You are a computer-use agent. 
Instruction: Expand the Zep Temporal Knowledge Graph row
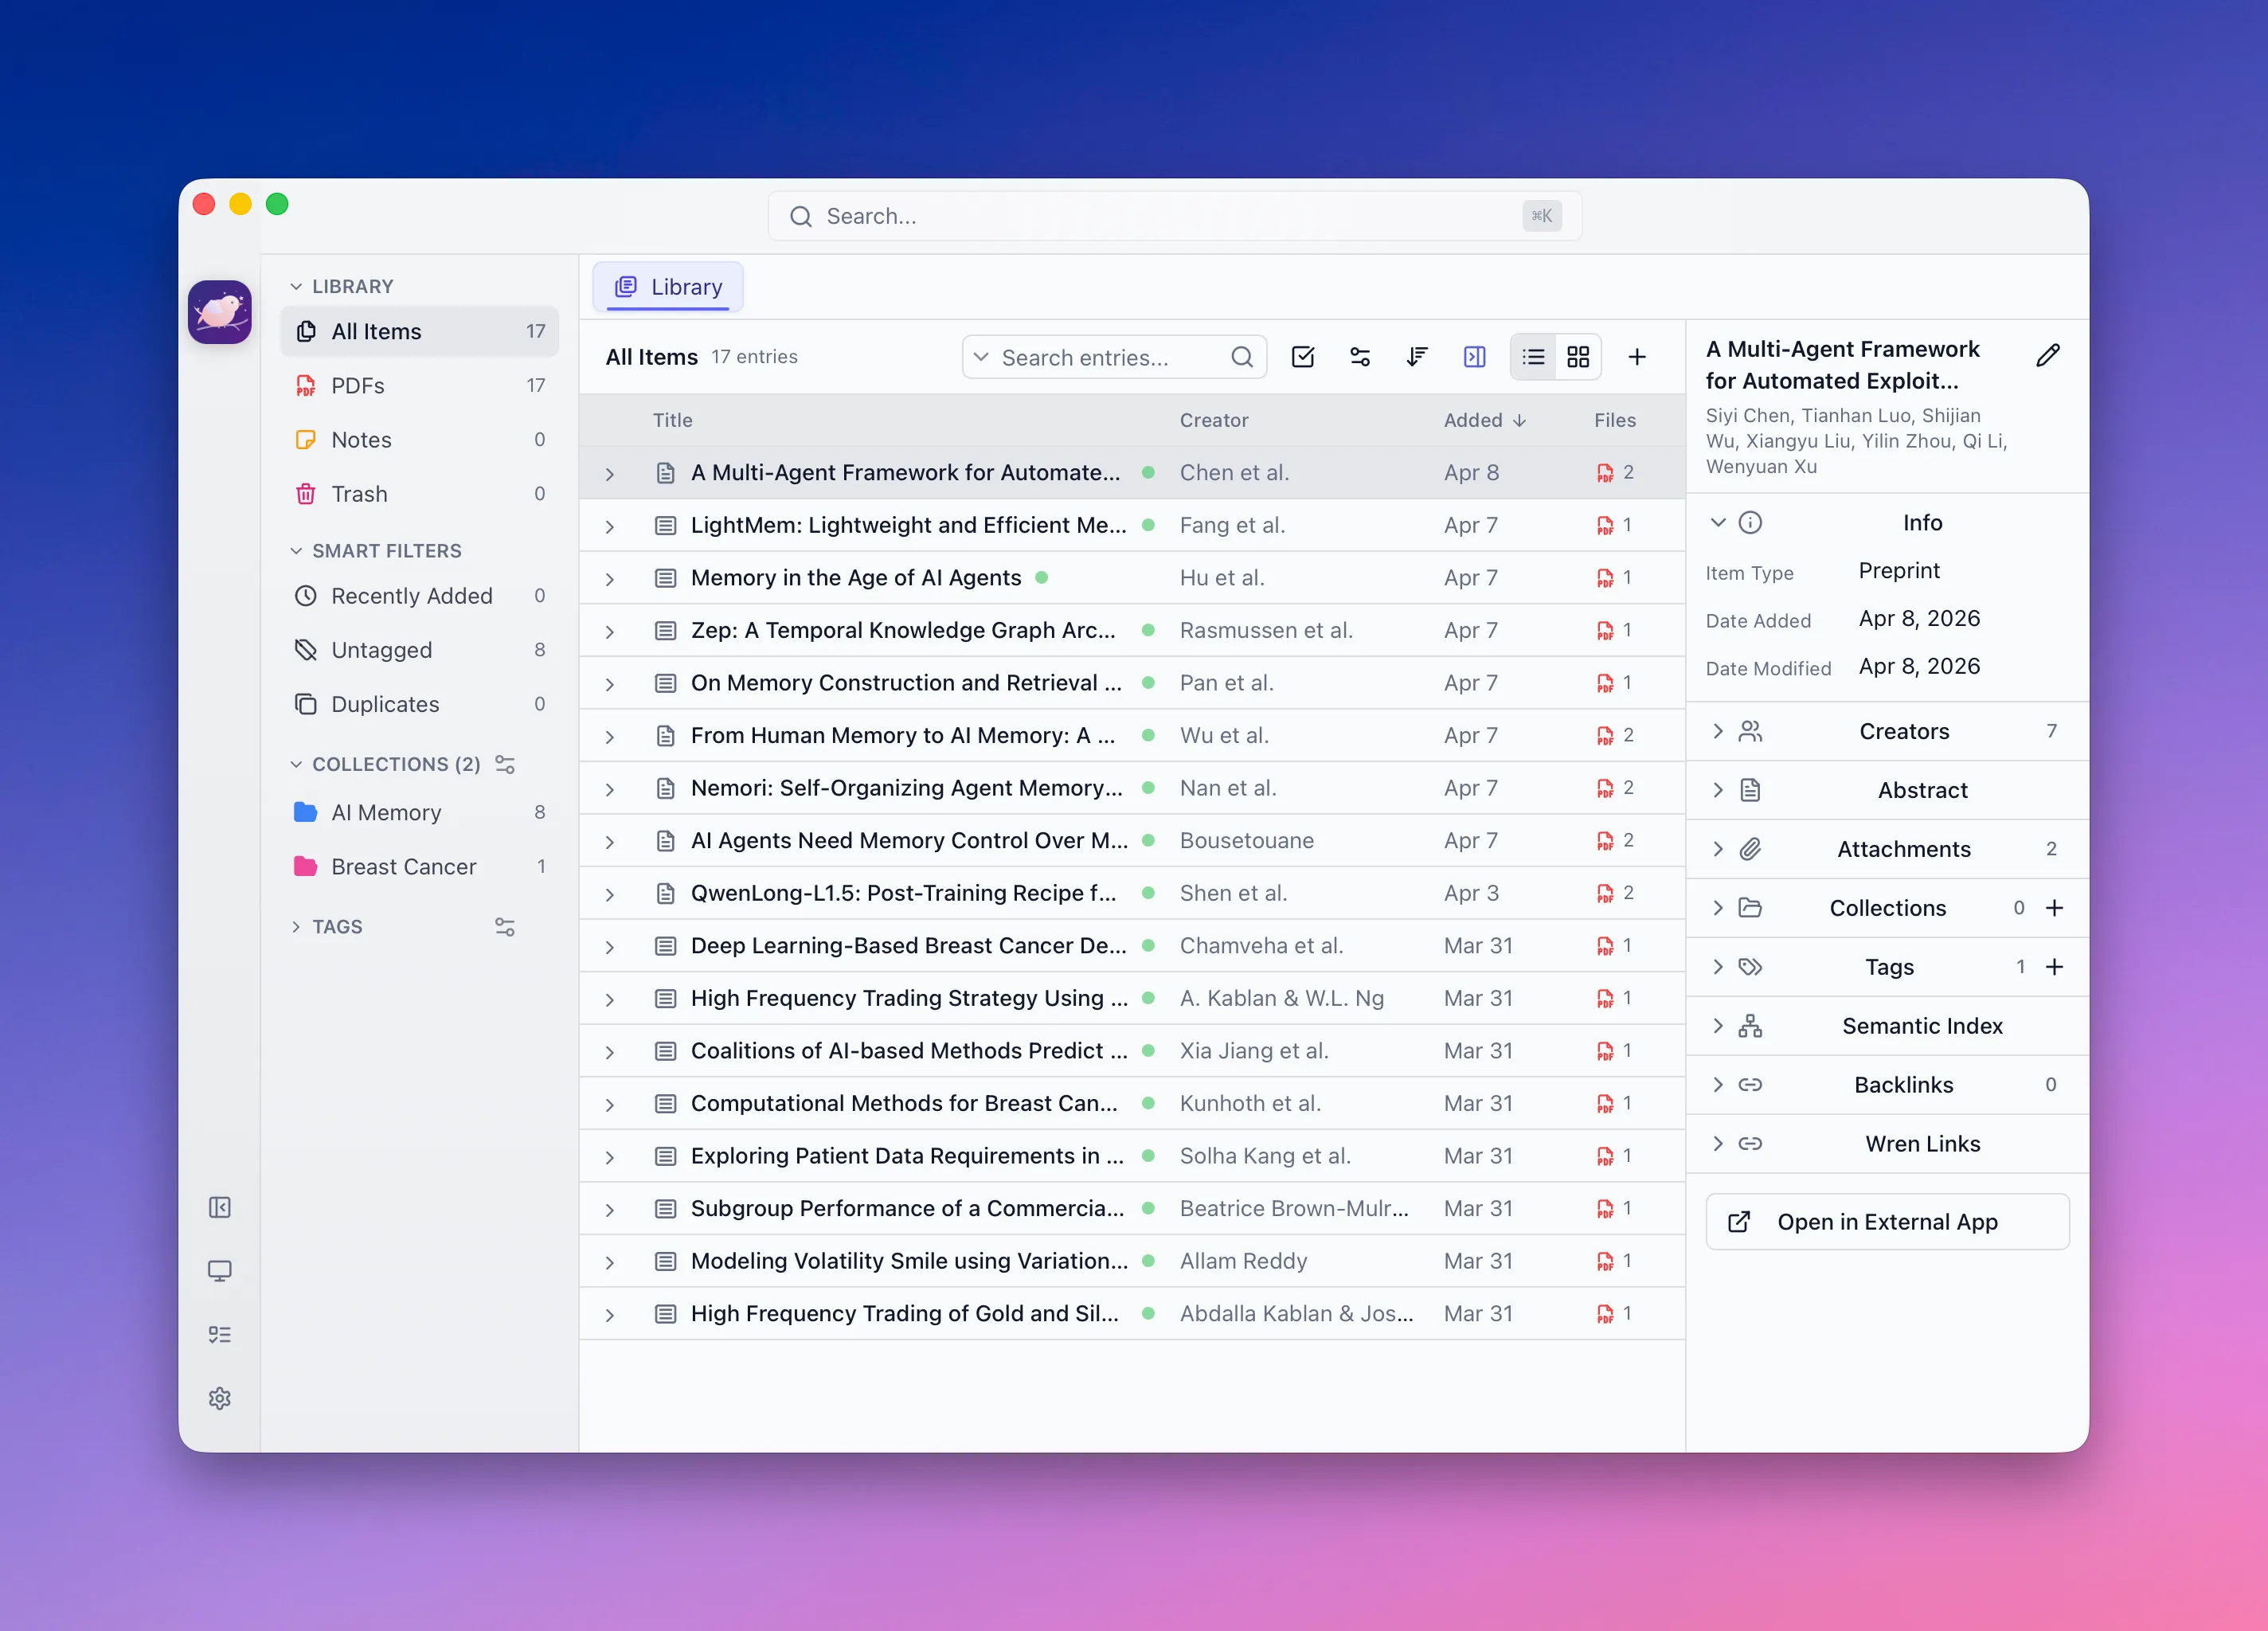(609, 632)
